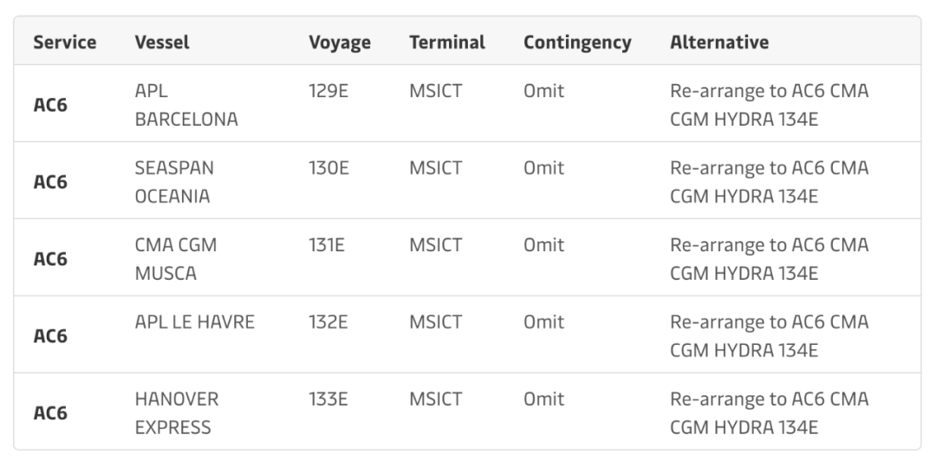Screen dimensions: 936x461
Task: Click the Contingency column header
Action: (577, 42)
